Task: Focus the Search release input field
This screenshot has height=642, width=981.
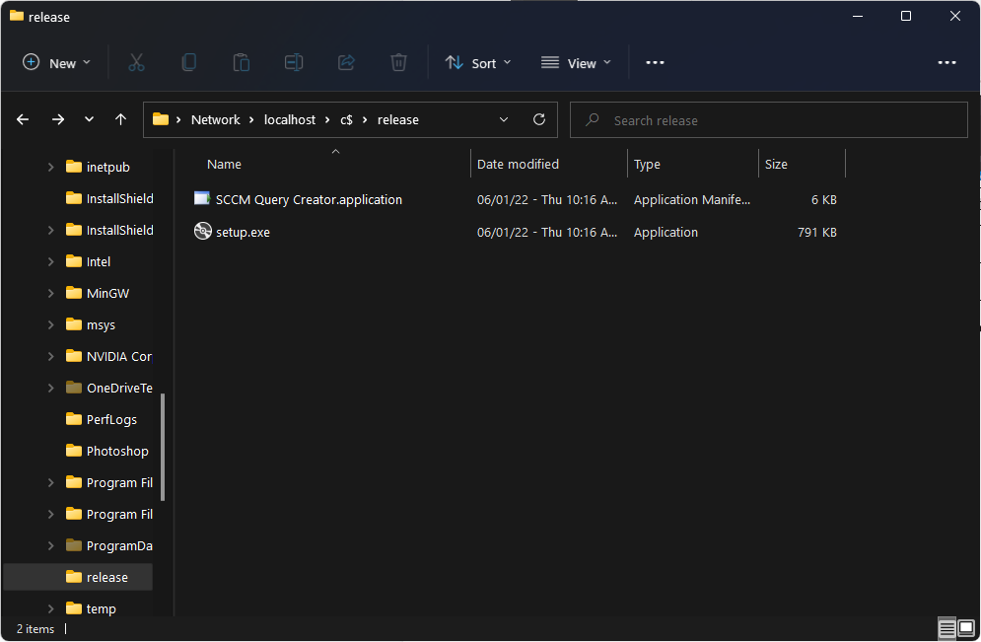Action: click(769, 119)
